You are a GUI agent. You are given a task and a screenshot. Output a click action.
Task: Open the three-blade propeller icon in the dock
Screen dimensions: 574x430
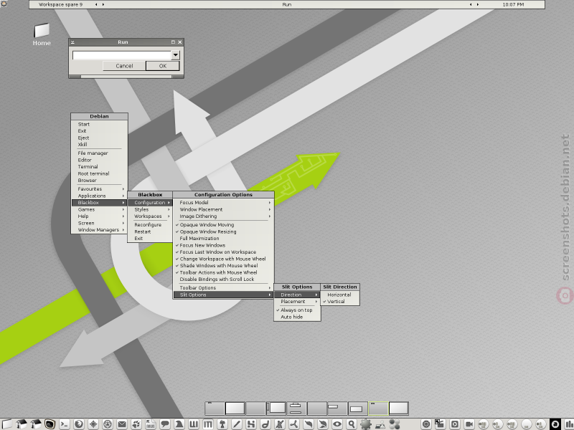(x=294, y=424)
